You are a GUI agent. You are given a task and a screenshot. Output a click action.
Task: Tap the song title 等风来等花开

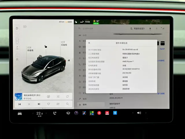point(32,95)
